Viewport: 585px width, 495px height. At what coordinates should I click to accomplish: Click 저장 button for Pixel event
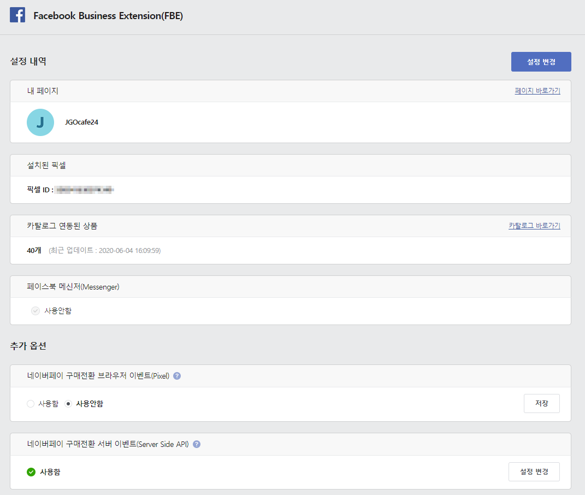click(x=542, y=404)
